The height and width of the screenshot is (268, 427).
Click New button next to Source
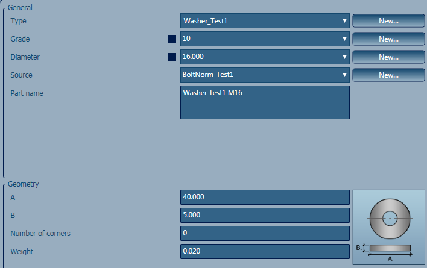[x=388, y=75]
